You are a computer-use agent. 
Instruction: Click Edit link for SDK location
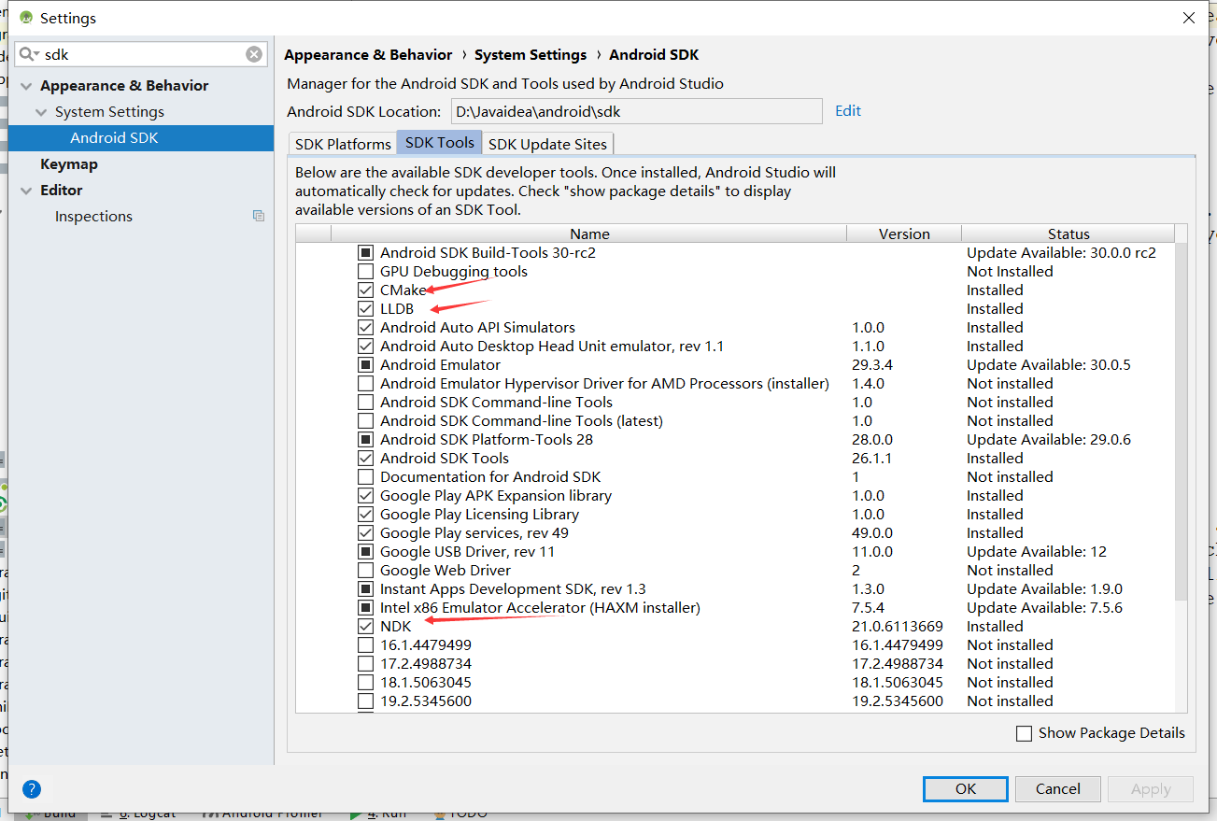(848, 110)
